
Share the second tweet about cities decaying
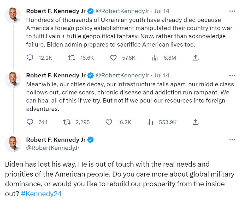click(196, 122)
